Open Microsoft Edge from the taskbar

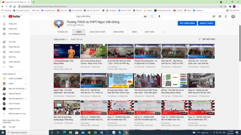coord(64,132)
